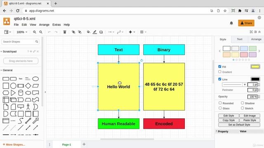This screenshot has width=264, height=148.
Task: Select the triangle shape in General
Action: click(13, 93)
